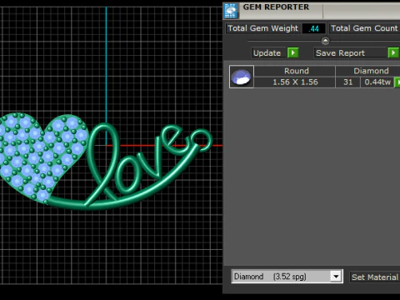Select the love script lettering in viewport
Screen dimensions: 400x300
pyautogui.click(x=139, y=167)
